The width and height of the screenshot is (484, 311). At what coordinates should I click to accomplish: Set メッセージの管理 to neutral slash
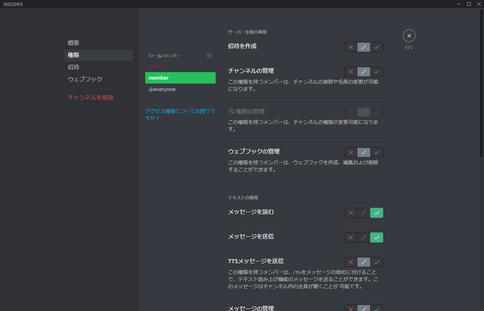click(364, 308)
